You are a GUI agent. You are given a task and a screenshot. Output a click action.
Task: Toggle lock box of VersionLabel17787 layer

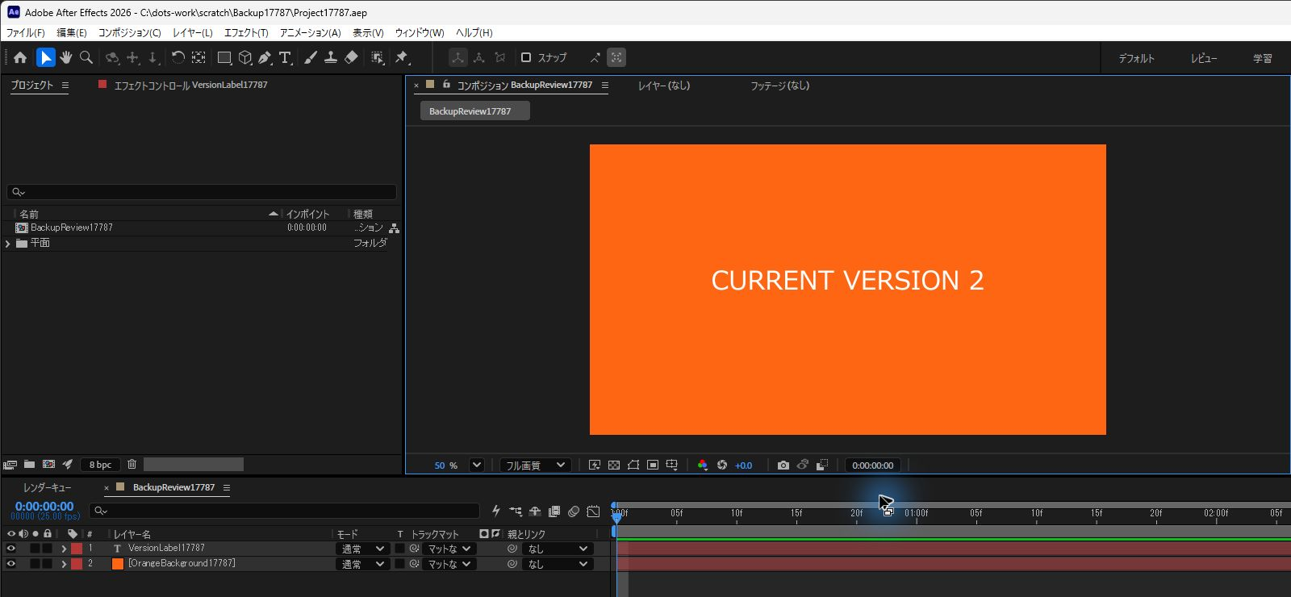(x=48, y=549)
